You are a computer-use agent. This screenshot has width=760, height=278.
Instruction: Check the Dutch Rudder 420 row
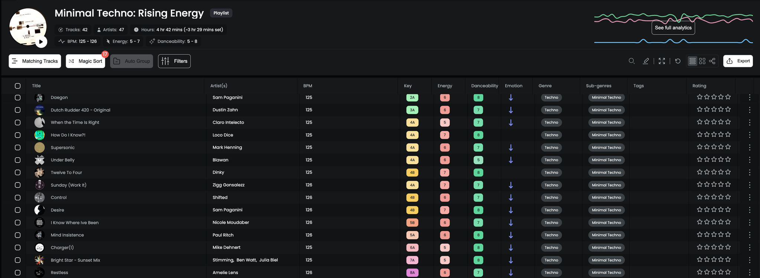17,110
